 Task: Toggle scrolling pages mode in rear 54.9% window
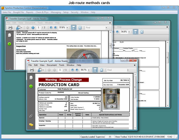(x=135, y=32)
